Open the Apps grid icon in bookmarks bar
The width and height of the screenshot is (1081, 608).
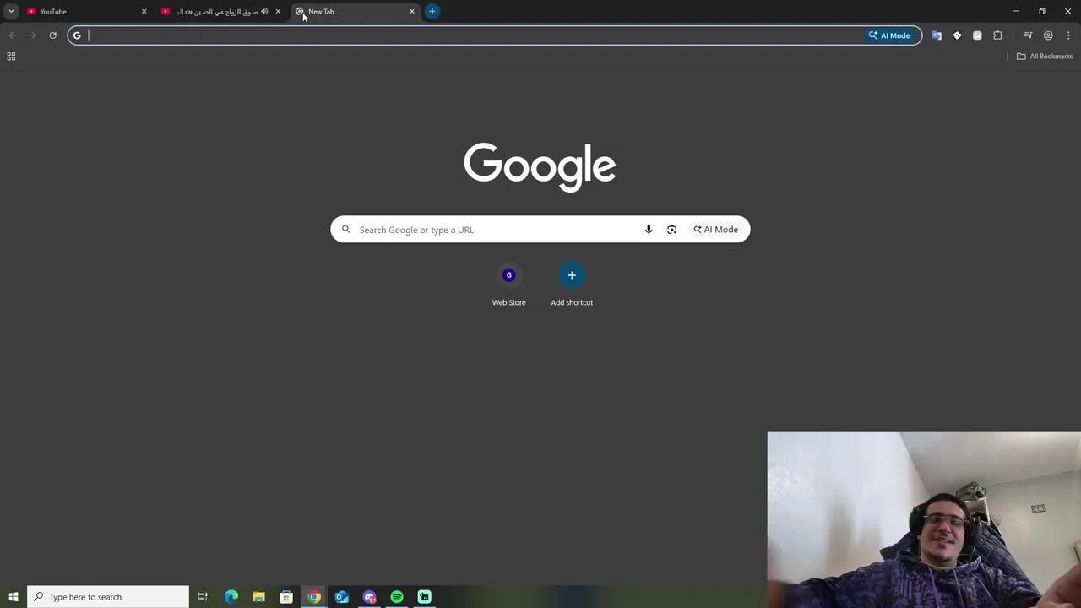click(x=11, y=56)
